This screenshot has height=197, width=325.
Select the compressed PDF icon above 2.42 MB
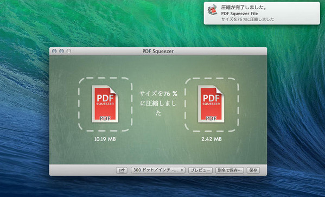tap(211, 104)
